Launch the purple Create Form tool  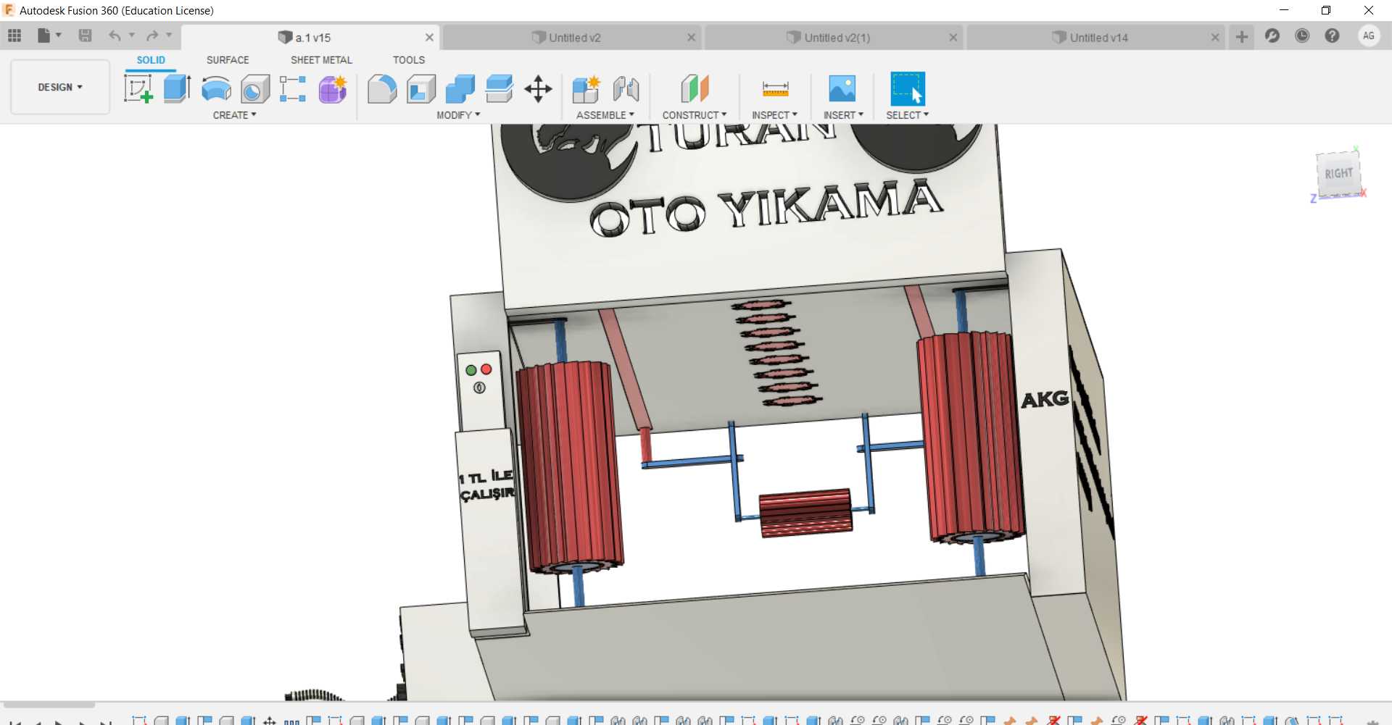click(333, 89)
